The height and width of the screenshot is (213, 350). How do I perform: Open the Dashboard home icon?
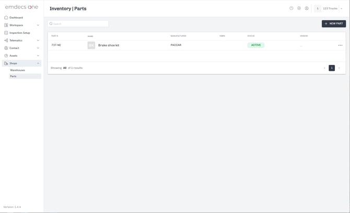point(6,18)
